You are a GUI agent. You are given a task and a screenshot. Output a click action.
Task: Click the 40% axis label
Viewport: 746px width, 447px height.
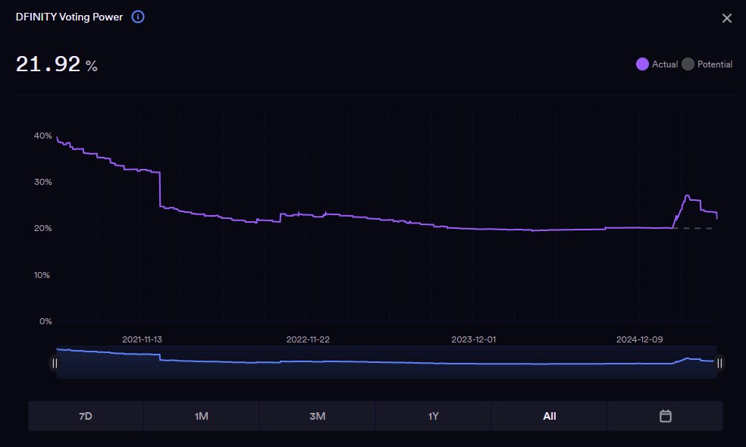coord(42,136)
